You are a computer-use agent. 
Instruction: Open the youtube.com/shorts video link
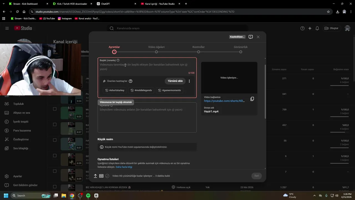224,101
